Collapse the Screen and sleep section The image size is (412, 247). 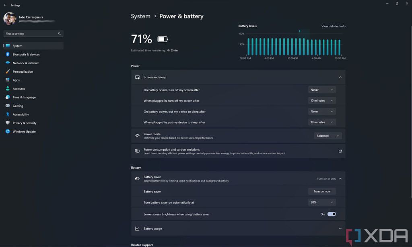coord(340,77)
